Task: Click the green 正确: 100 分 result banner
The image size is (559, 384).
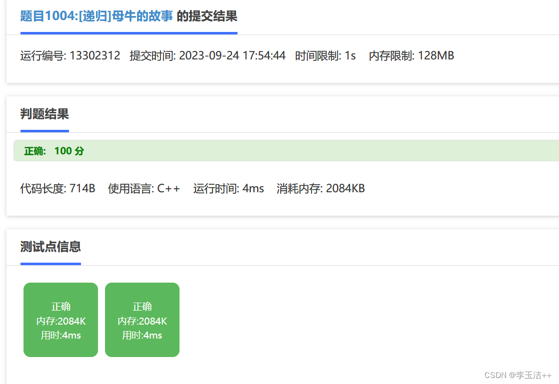Action: pos(286,150)
